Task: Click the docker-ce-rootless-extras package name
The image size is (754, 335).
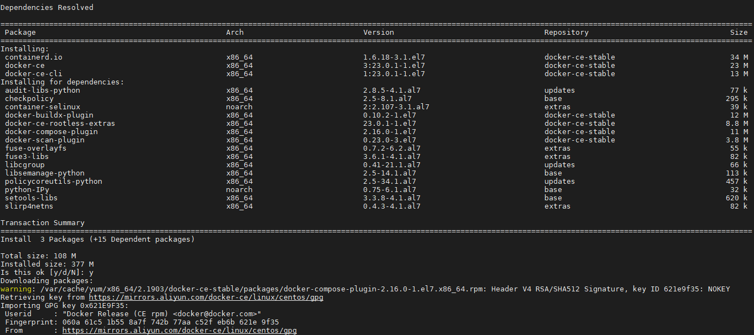Action: point(60,124)
